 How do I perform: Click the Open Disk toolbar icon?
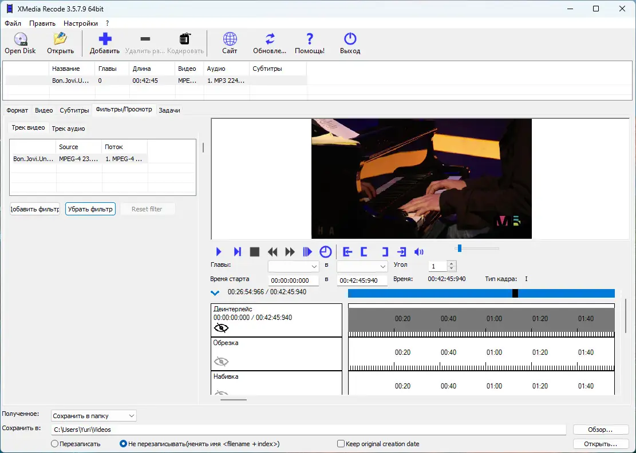pos(21,39)
